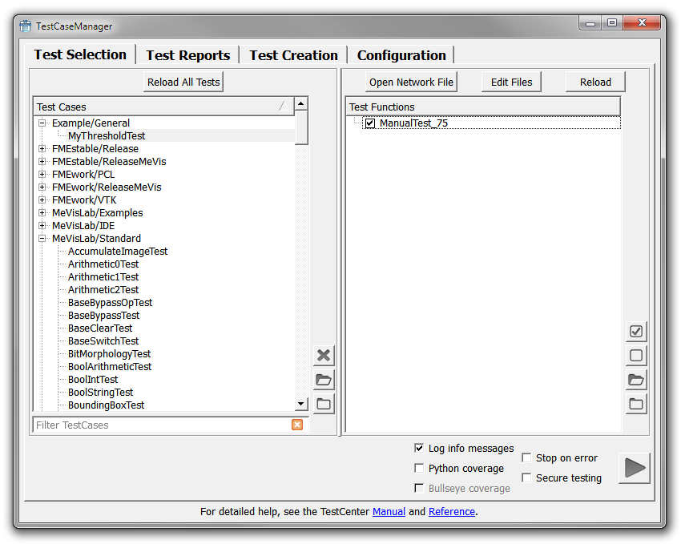Uncheck the ManualTest_75 test function
Screen dimensions: 681x544
pos(370,123)
